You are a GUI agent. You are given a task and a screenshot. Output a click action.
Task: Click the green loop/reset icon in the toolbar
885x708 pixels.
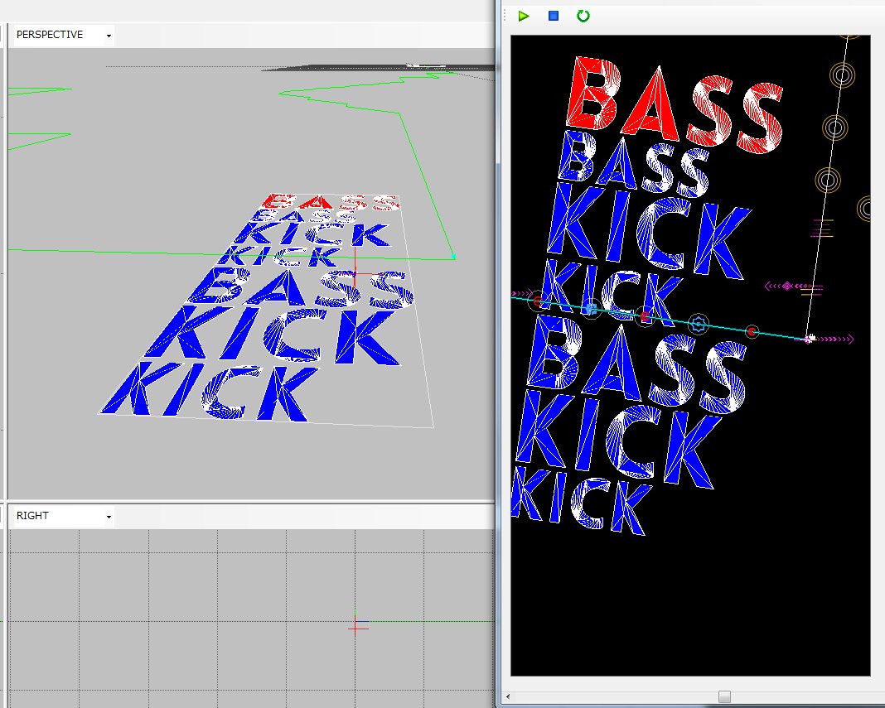(x=583, y=15)
